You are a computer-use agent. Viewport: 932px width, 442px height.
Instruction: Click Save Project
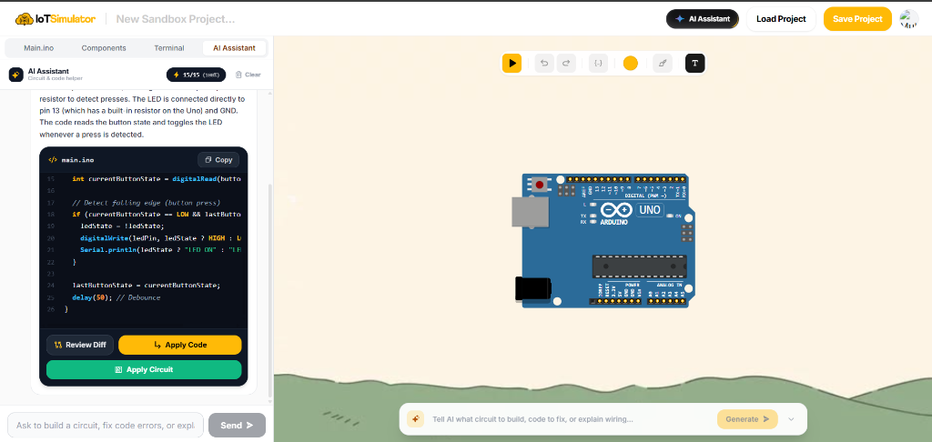(857, 19)
